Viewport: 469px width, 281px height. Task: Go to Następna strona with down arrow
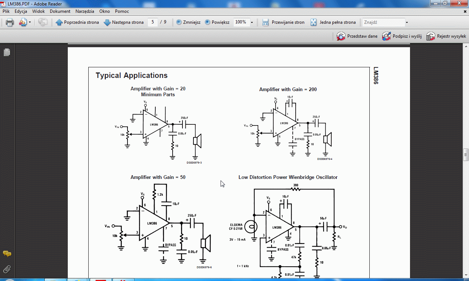point(123,22)
